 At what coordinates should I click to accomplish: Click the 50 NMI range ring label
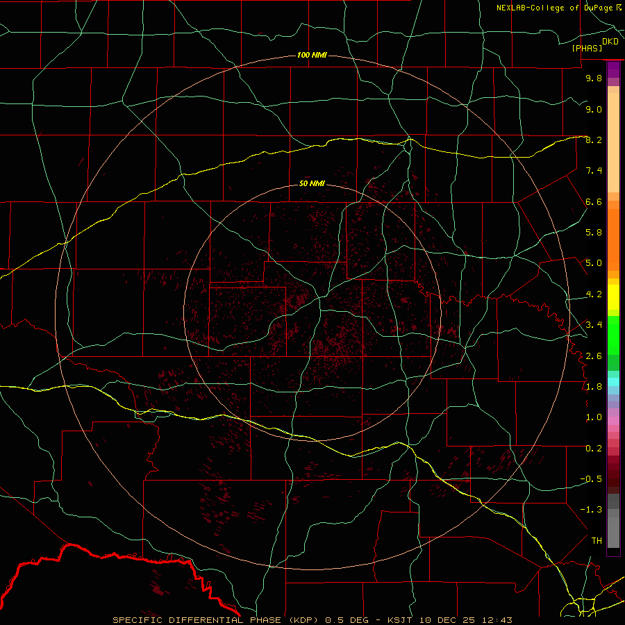pyautogui.click(x=312, y=183)
